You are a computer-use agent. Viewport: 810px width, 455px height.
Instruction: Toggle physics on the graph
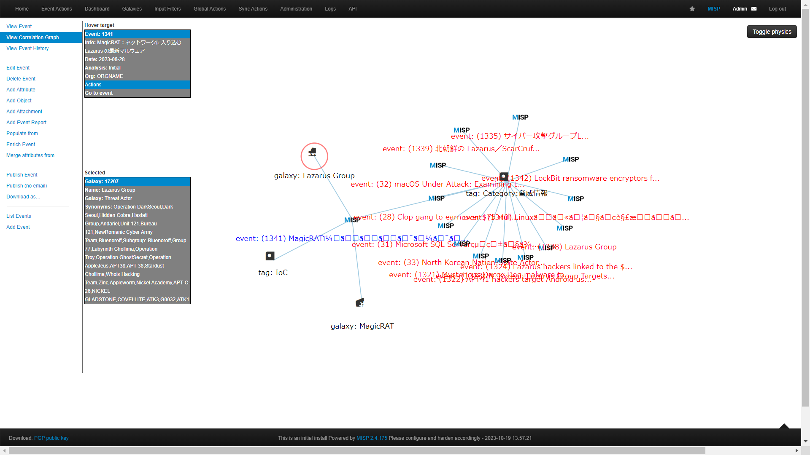coord(772,32)
